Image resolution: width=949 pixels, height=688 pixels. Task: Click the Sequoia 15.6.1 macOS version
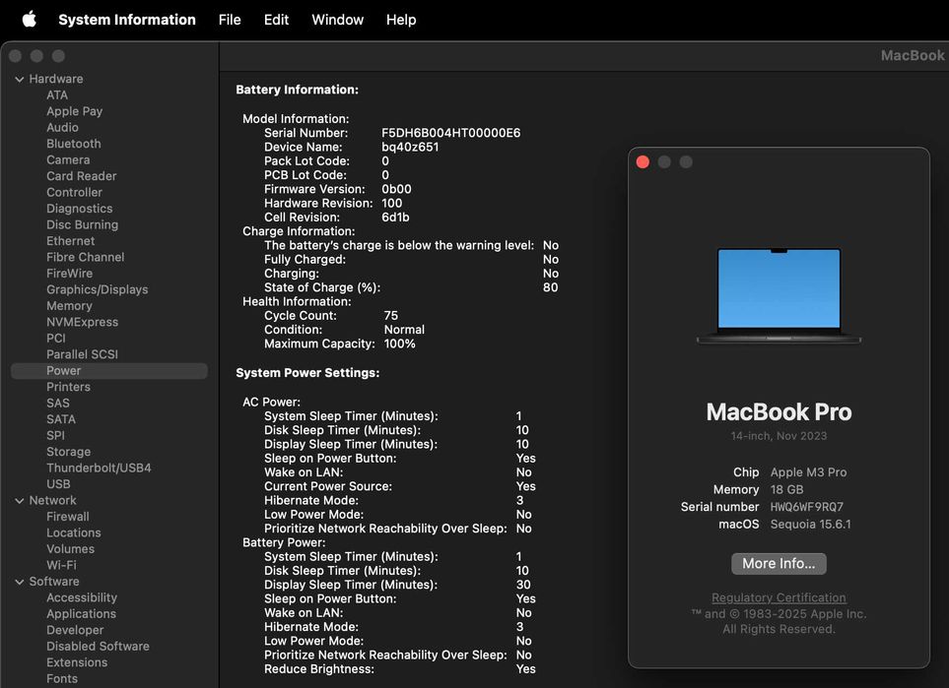tap(810, 525)
